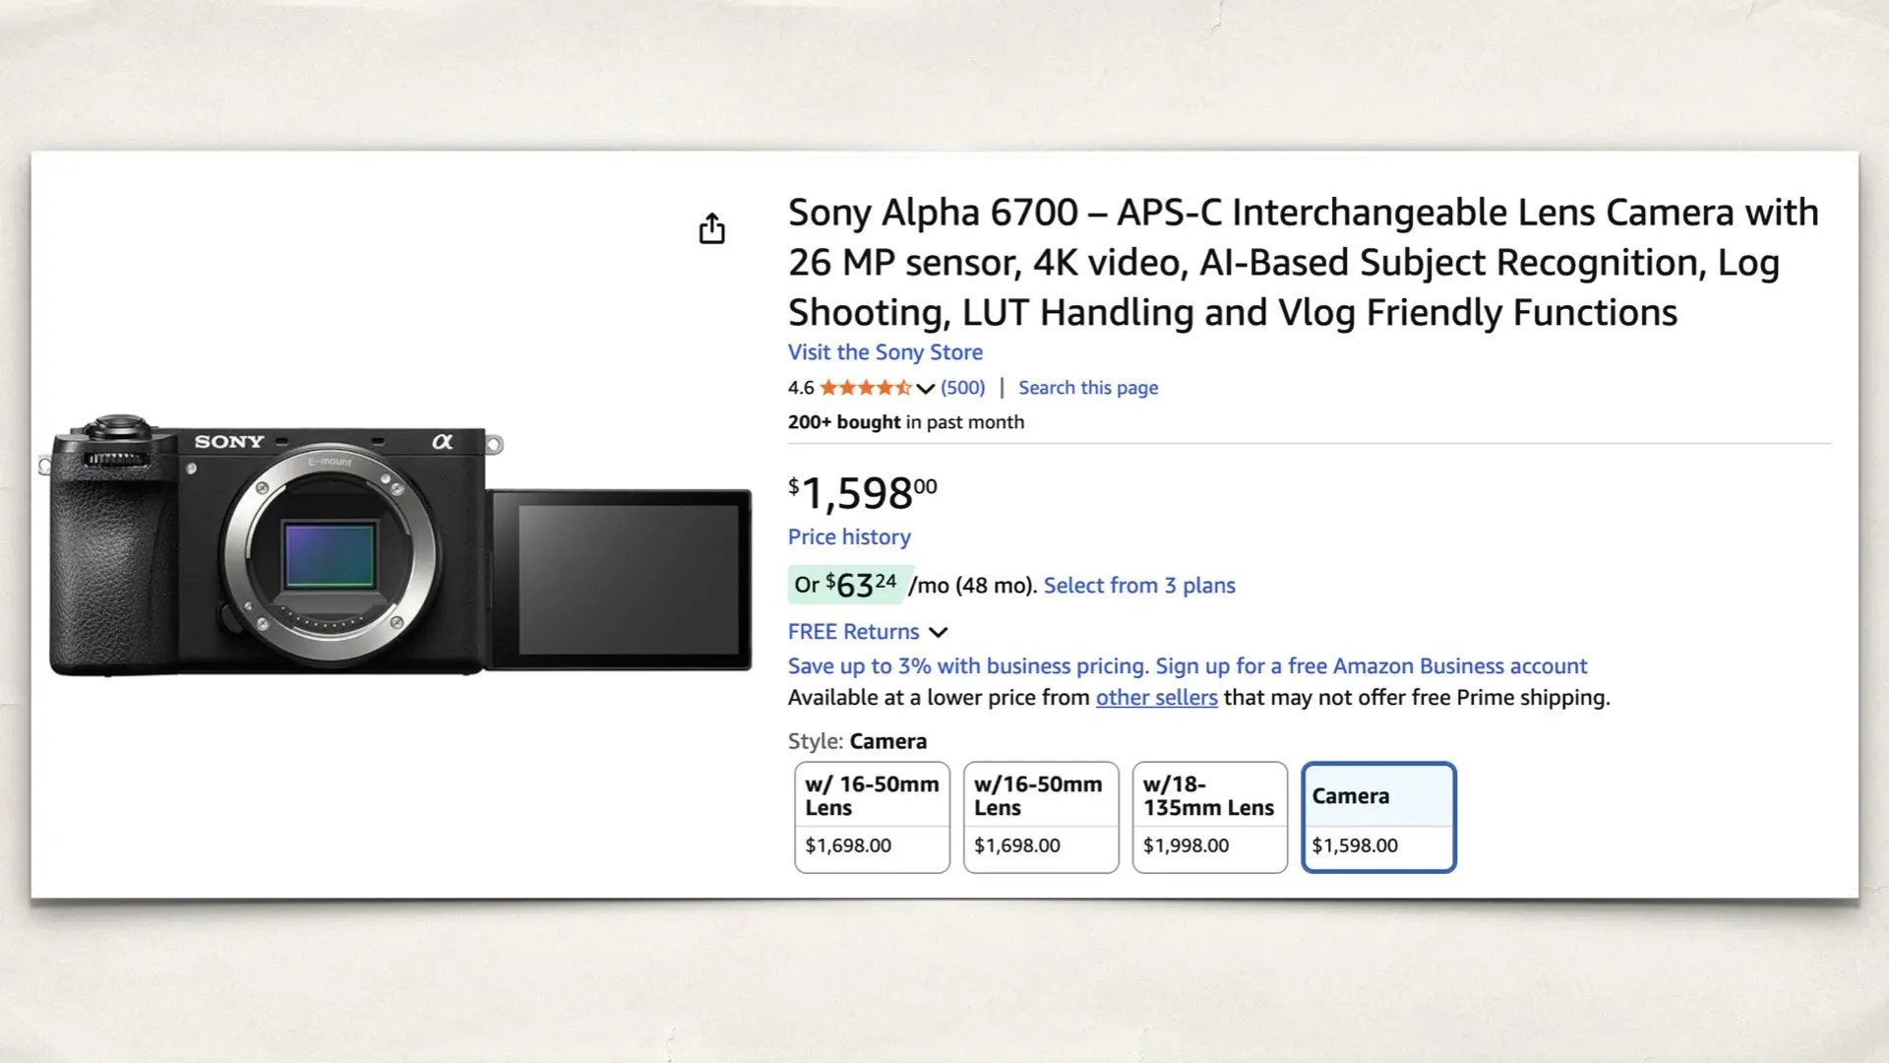Click the $1,598.00 price text
Image resolution: width=1889 pixels, height=1063 pixels.
click(x=860, y=490)
